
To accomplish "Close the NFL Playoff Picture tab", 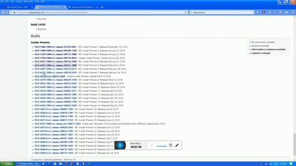I will click(x=32, y=7).
